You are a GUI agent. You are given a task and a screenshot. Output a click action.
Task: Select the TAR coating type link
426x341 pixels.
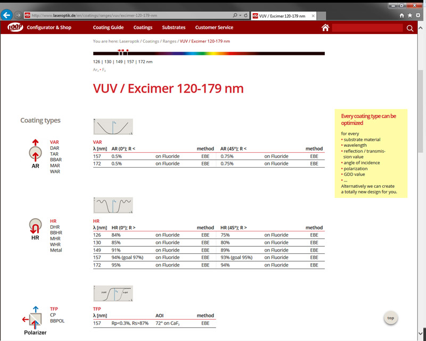pos(54,154)
